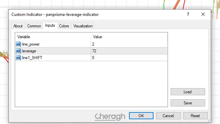Confirm settings with the OK button
Viewport: 220px width, 124px height.
pos(141,116)
